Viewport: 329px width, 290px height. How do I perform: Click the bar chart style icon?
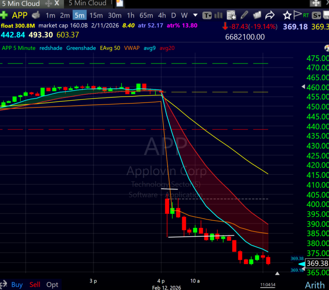click(219, 15)
